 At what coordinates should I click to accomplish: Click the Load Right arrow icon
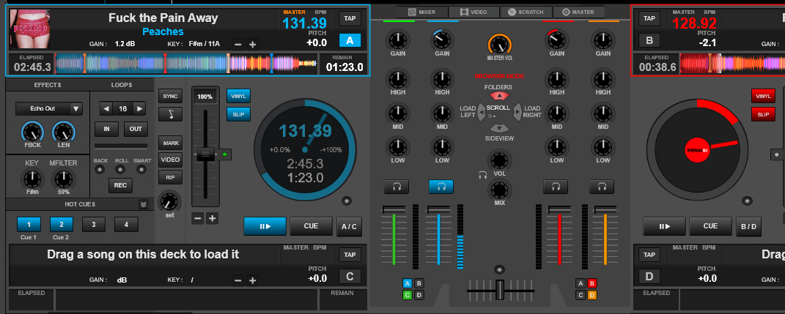(516, 111)
